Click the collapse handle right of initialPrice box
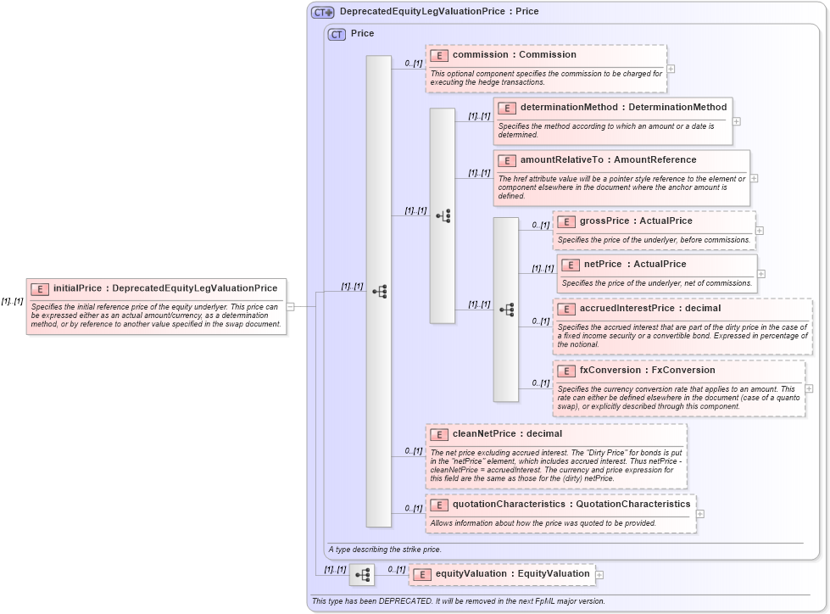Screen dimensions: 830x614 [291, 305]
